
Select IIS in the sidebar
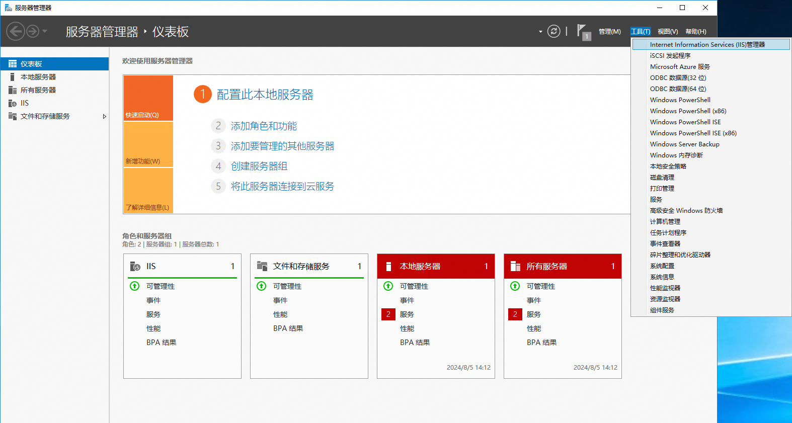tap(54, 103)
